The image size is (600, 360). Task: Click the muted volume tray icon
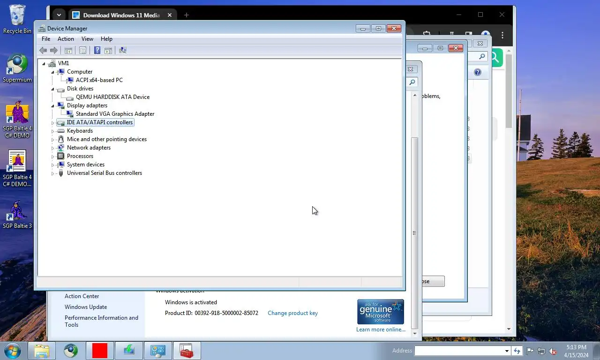[x=553, y=351]
